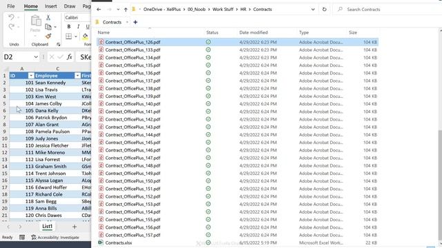The image size is (442, 248).
Task: Click the Refresh button in Explorer
Action: [x=325, y=9]
